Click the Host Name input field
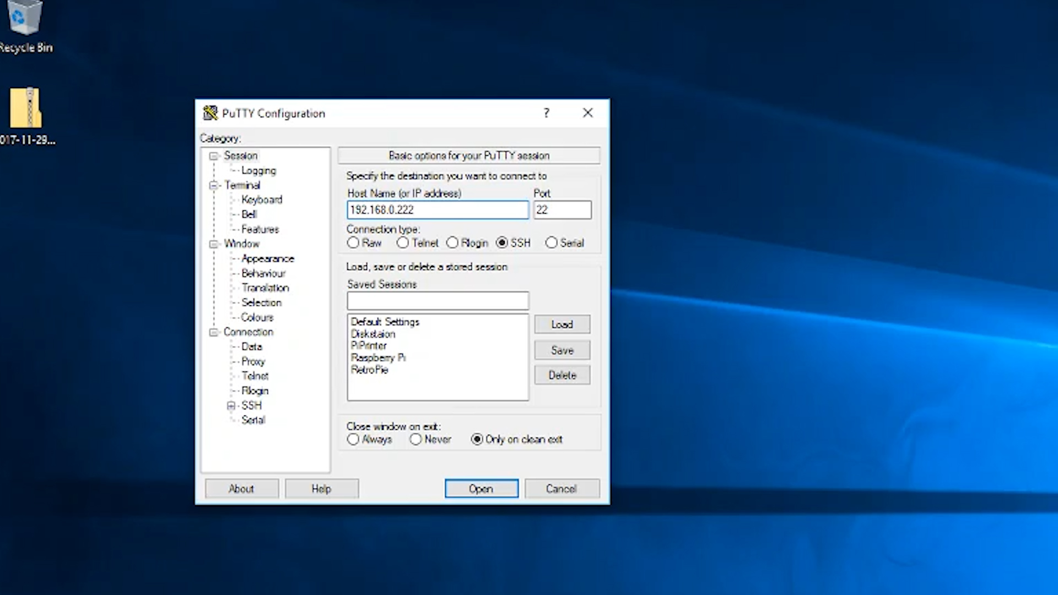The width and height of the screenshot is (1058, 595). 438,210
